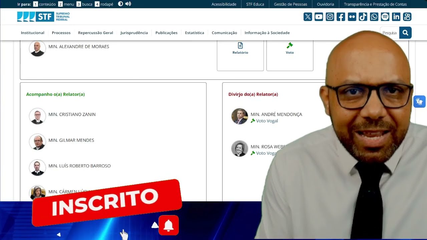Open the Jurisprudência menu
427x240 pixels.
tap(134, 33)
